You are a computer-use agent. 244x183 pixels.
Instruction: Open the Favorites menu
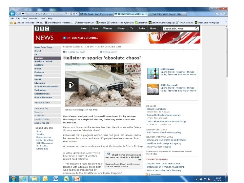coord(34,18)
